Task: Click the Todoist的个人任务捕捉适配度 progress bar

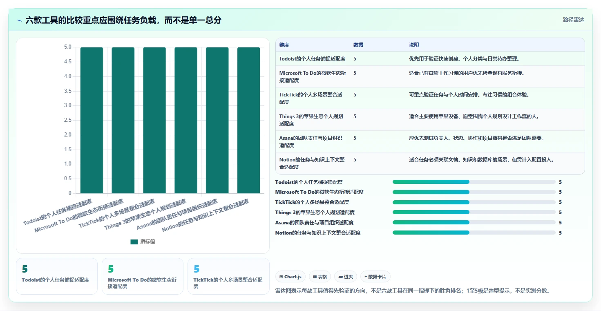Action: 474,182
